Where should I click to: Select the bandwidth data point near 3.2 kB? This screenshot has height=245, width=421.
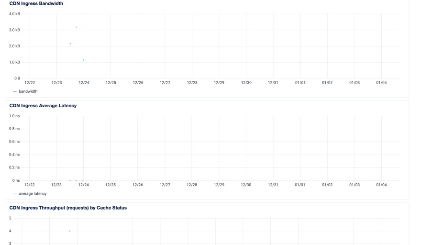pyautogui.click(x=77, y=27)
